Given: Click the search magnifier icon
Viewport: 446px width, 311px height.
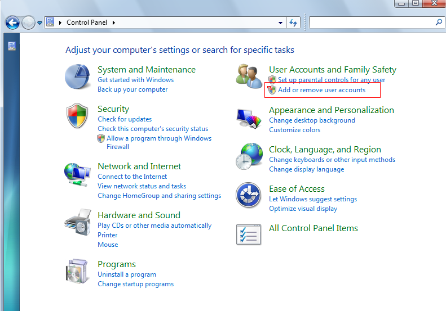Looking at the screenshot, I should (439, 22).
